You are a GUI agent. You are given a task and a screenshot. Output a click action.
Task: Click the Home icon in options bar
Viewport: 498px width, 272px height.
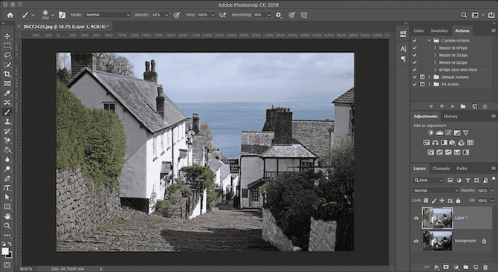click(10, 15)
